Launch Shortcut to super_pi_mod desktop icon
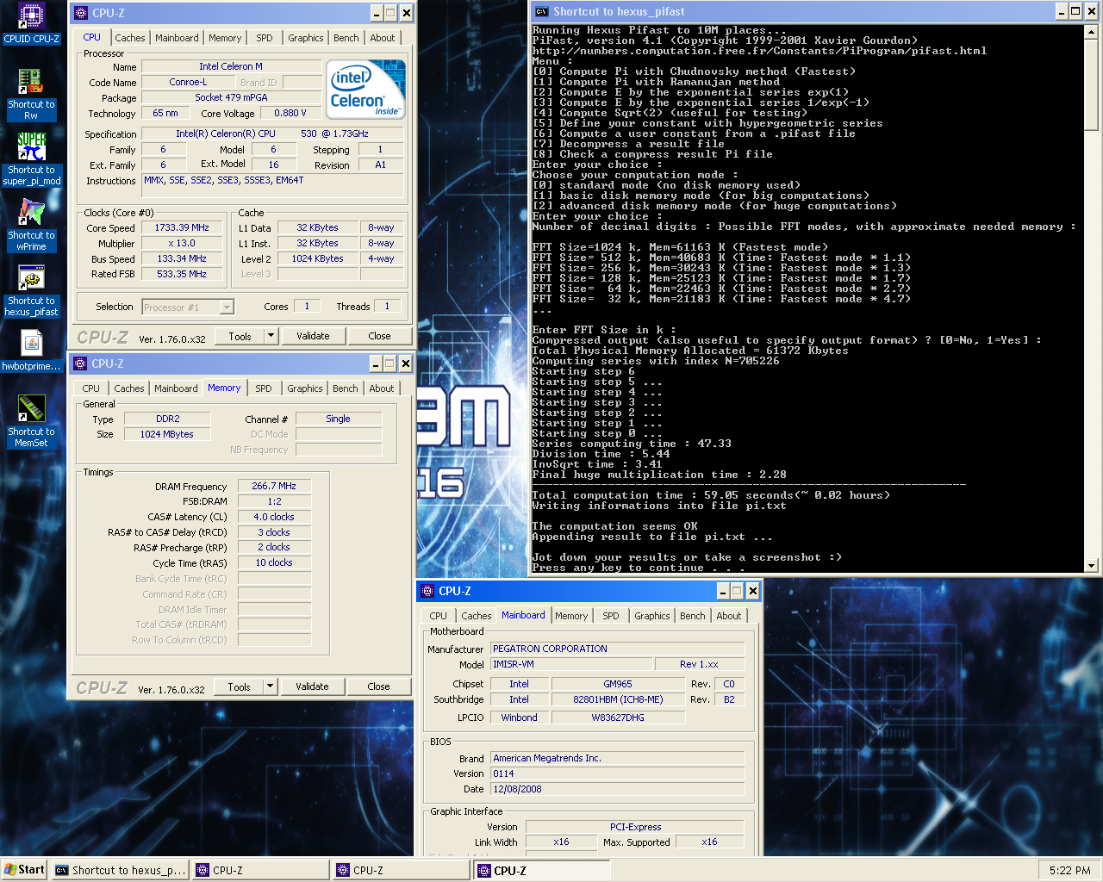This screenshot has height=882, width=1103. [31, 158]
